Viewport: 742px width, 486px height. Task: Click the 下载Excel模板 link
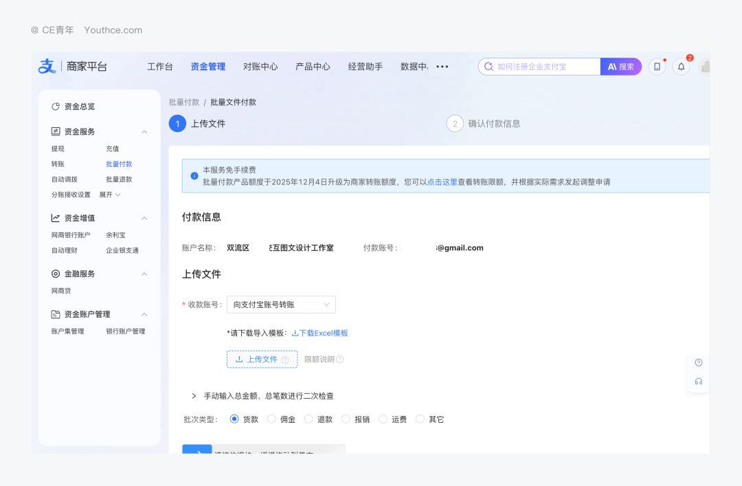pyautogui.click(x=320, y=333)
